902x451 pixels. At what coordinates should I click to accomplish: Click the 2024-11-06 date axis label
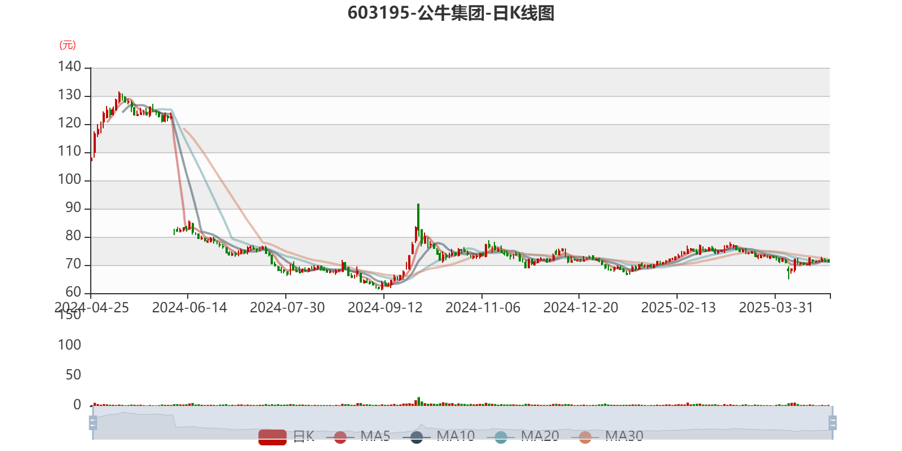click(x=483, y=308)
